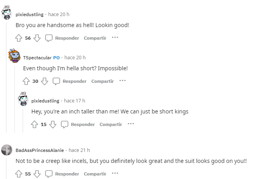Upvote the "short kings" comment
This screenshot has width=277, height=179.
point(34,124)
